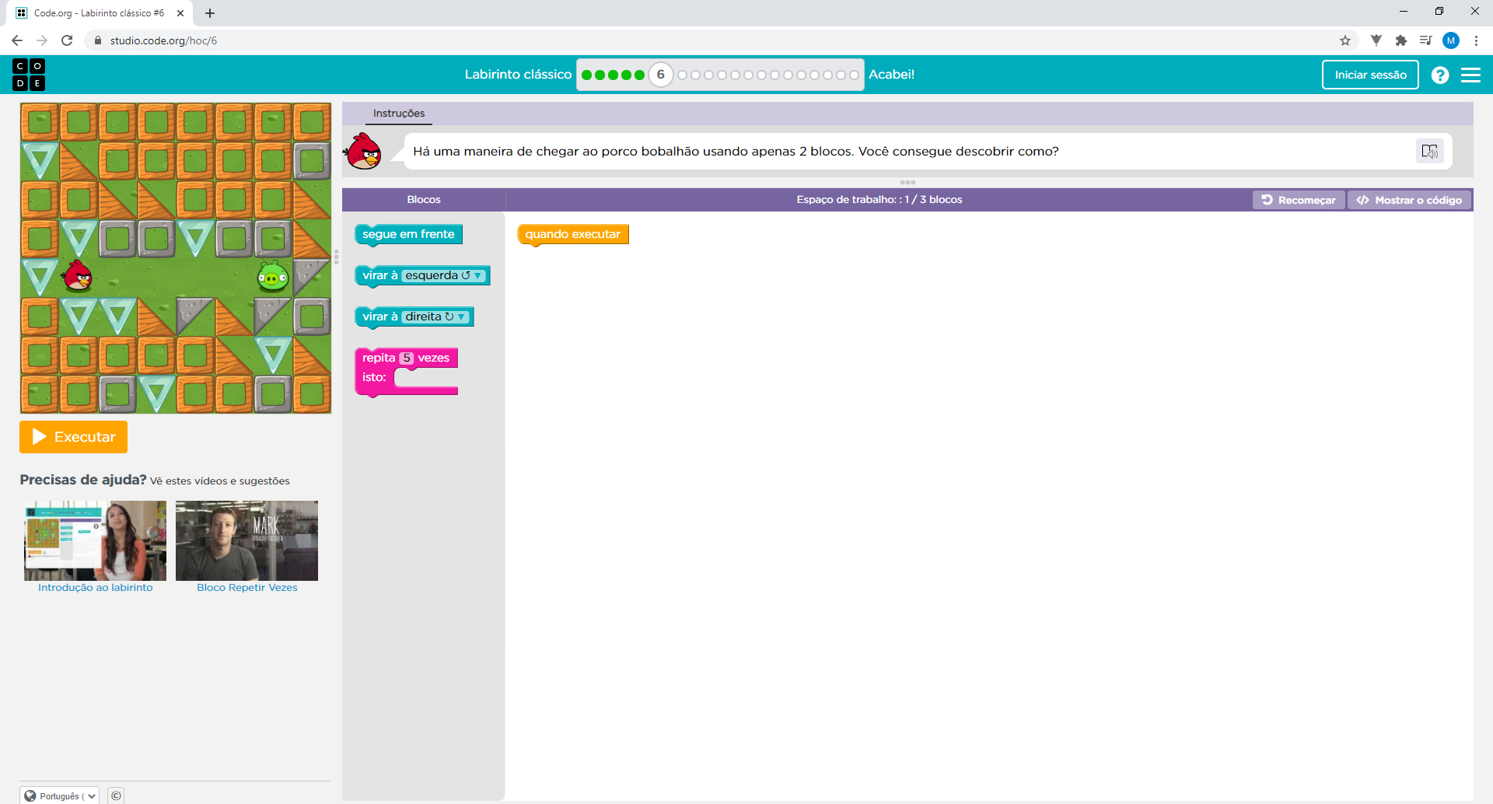Click the Labirinto clássico title text
The width and height of the screenshot is (1493, 804).
[518, 75]
